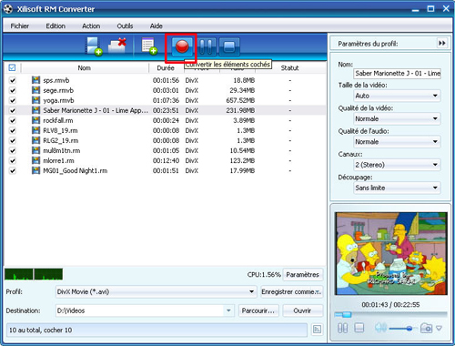The image size is (455, 346).
Task: Expand the Destination path dropdown arrow
Action: pos(228,310)
